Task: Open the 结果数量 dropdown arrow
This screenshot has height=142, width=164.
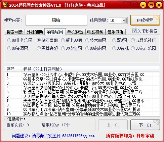Action: click(124, 20)
